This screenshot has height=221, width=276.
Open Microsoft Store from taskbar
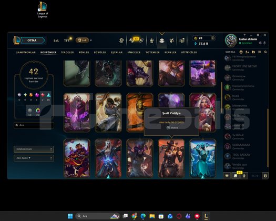[161, 216]
